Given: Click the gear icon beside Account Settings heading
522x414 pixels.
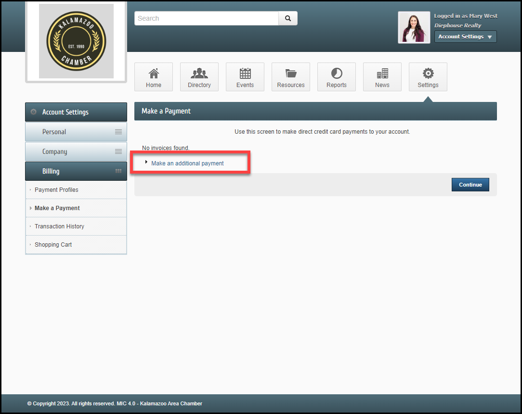Looking at the screenshot, I should [x=34, y=112].
